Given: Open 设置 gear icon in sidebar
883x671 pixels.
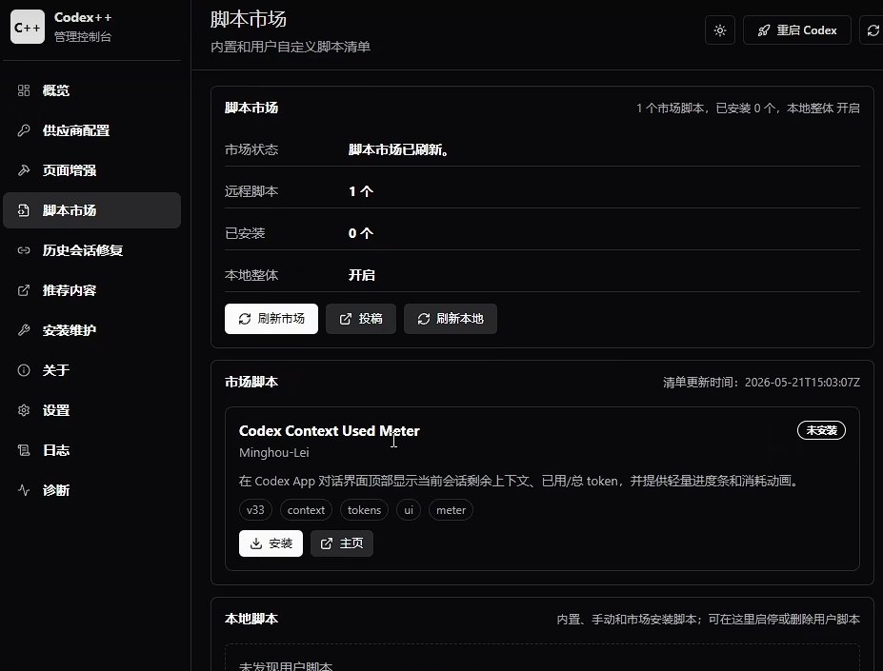Looking at the screenshot, I should point(91,410).
